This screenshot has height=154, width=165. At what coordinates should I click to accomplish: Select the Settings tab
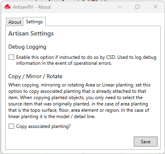[x=34, y=22]
